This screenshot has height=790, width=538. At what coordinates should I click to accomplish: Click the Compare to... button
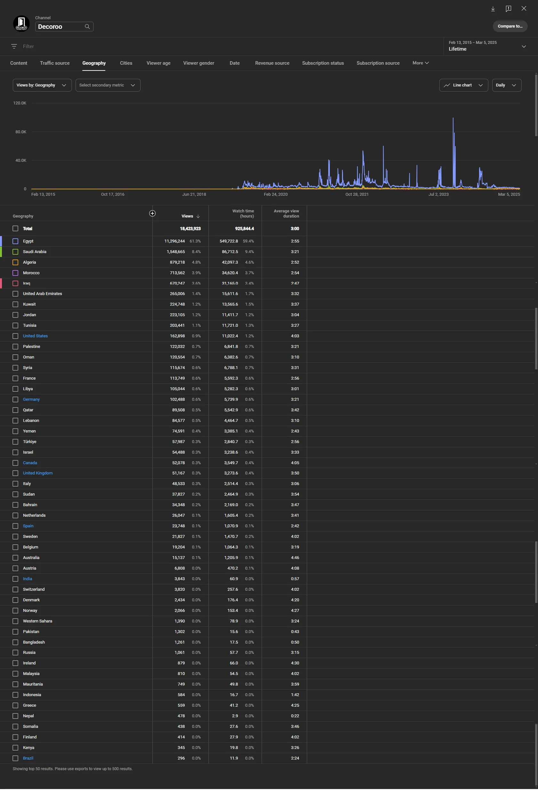[510, 26]
